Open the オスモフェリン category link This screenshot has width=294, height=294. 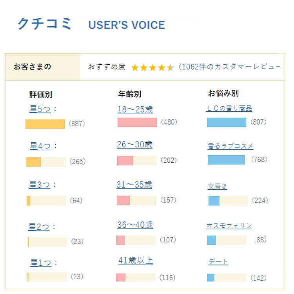click(x=229, y=225)
